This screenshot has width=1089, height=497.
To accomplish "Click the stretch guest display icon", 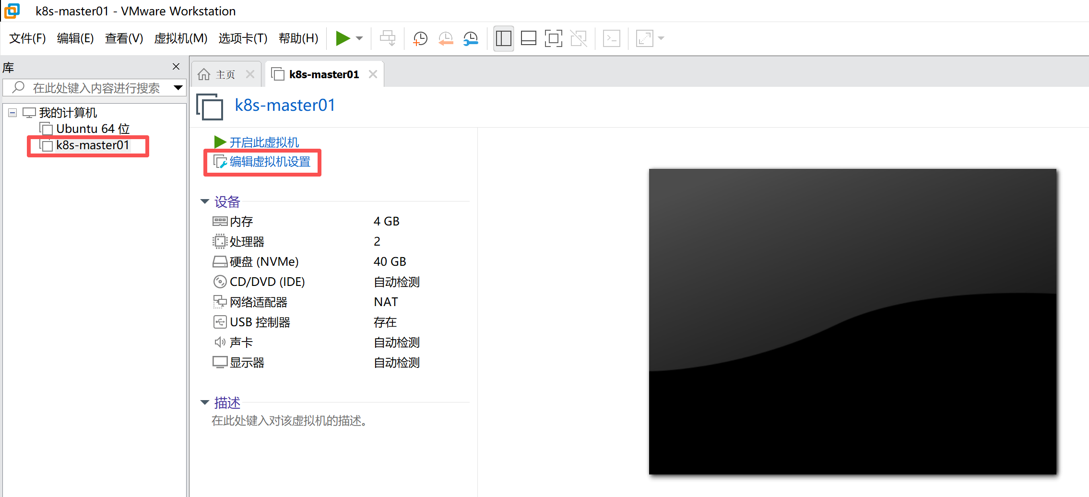I will [644, 38].
